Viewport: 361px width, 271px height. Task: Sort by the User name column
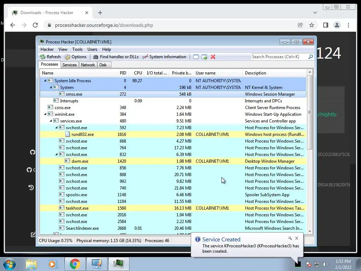coord(218,73)
